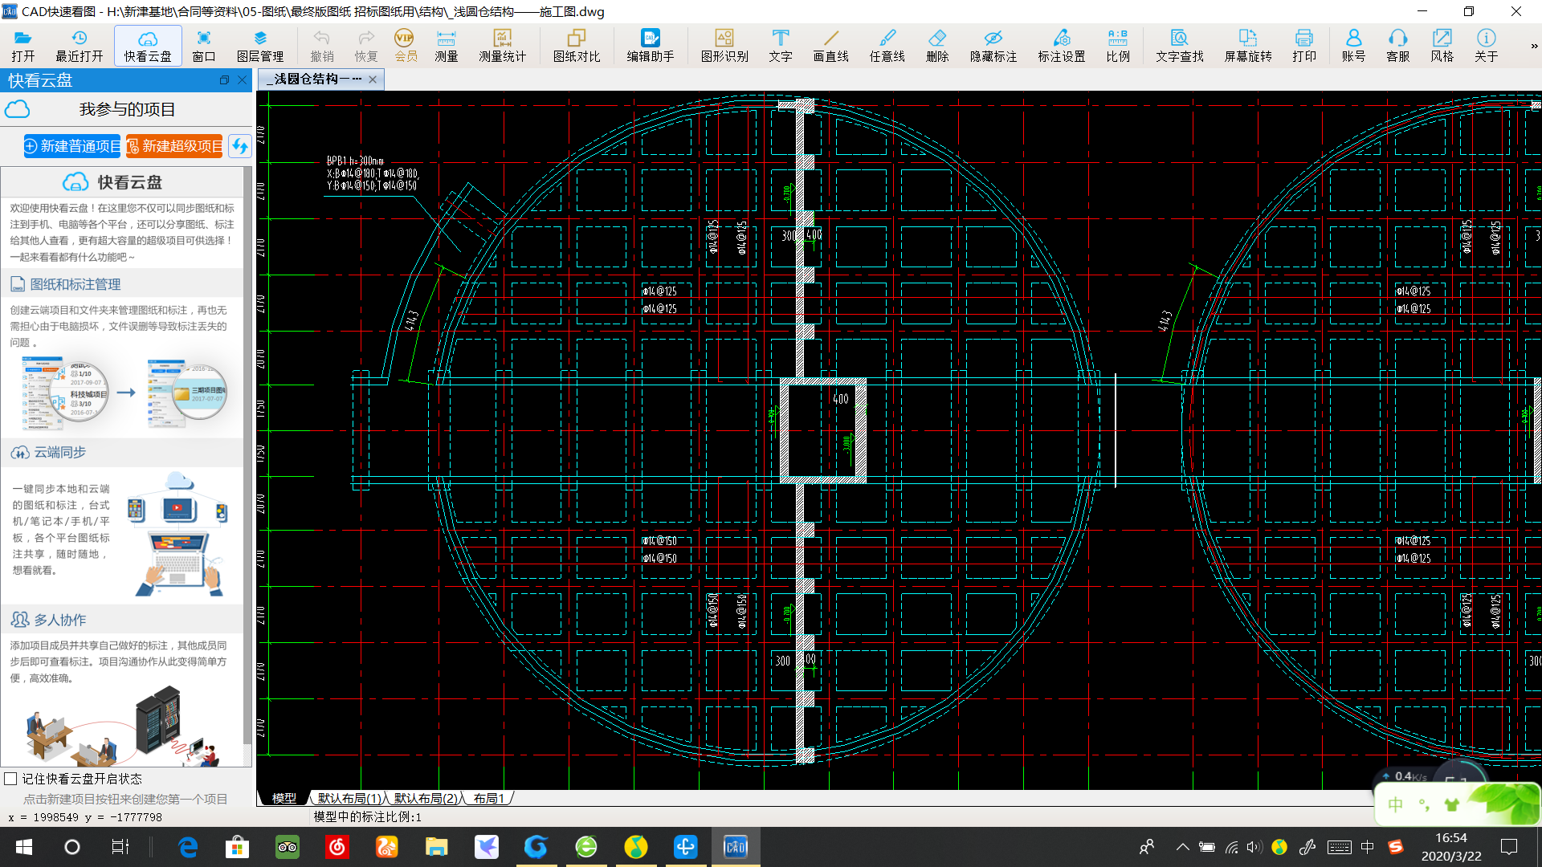Open 图层管理 layer manager
Screen dimensions: 1542x867
tap(260, 46)
